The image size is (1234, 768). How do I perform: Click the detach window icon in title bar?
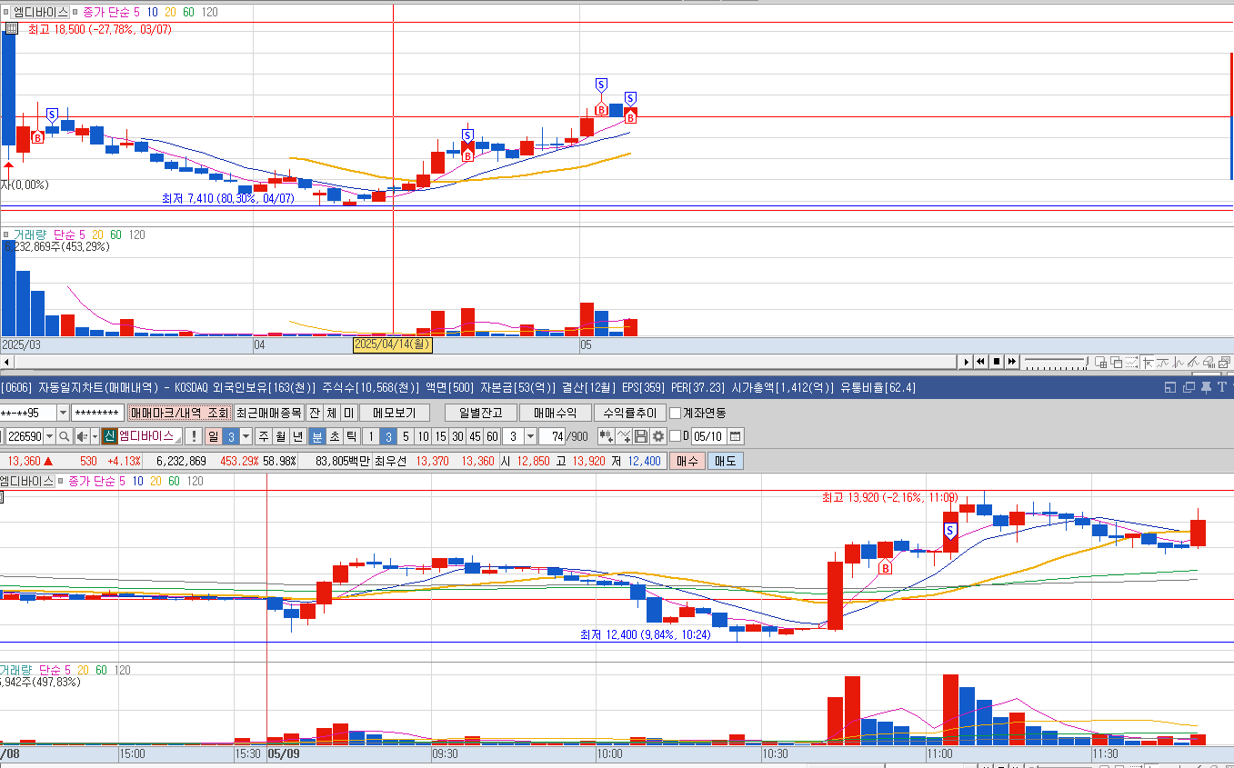coord(1189,388)
